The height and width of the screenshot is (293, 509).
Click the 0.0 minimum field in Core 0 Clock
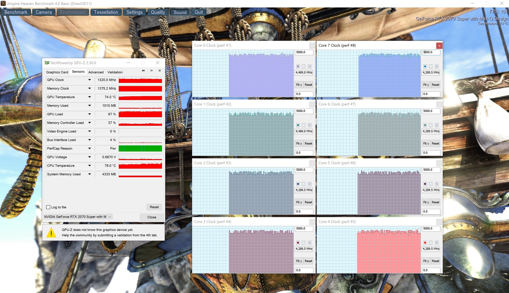(304, 94)
